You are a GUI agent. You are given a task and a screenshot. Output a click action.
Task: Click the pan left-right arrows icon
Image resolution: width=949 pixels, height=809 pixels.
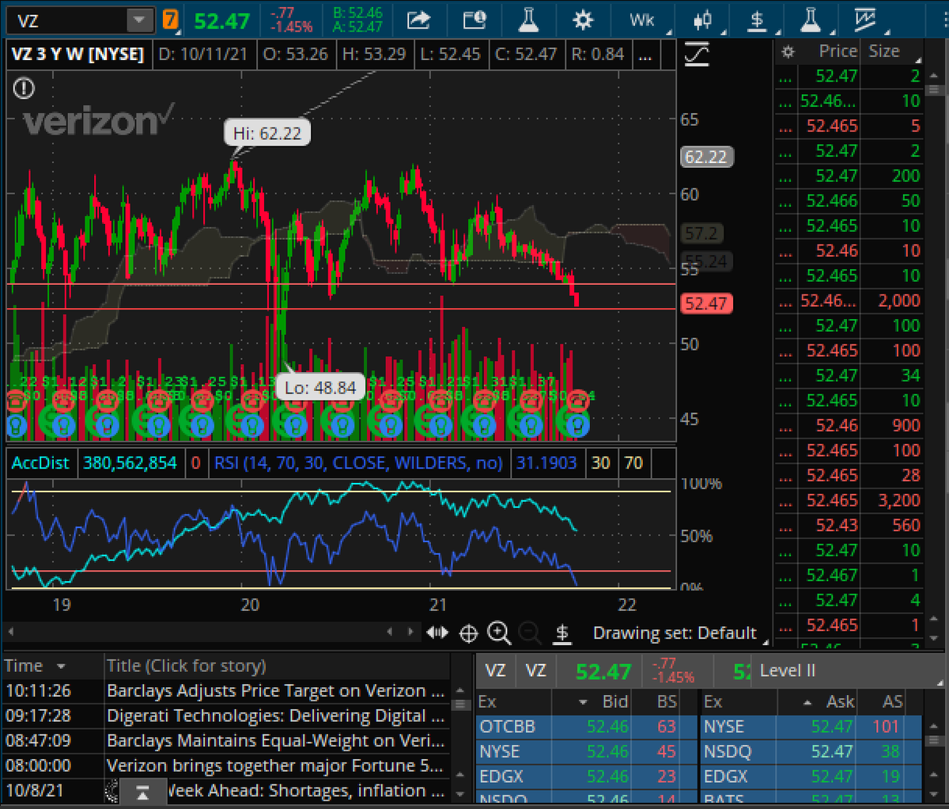437,632
